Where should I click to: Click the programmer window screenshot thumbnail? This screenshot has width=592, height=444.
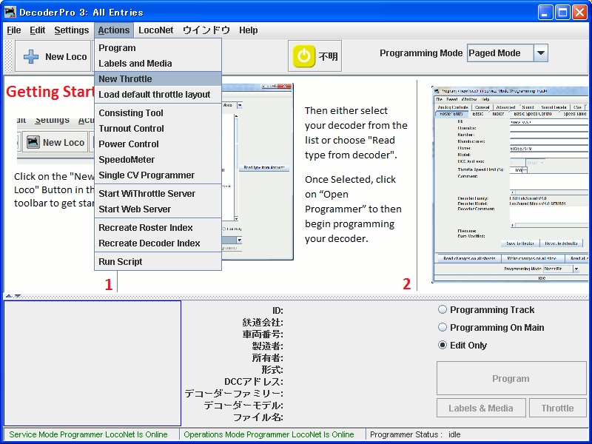[x=511, y=184]
